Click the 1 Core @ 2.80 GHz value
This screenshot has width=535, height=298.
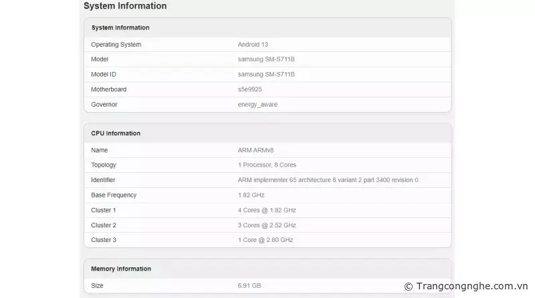click(x=265, y=240)
